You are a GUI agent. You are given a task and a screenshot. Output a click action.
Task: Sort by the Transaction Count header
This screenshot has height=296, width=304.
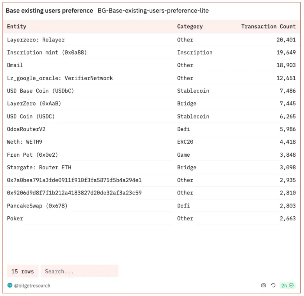268,26
